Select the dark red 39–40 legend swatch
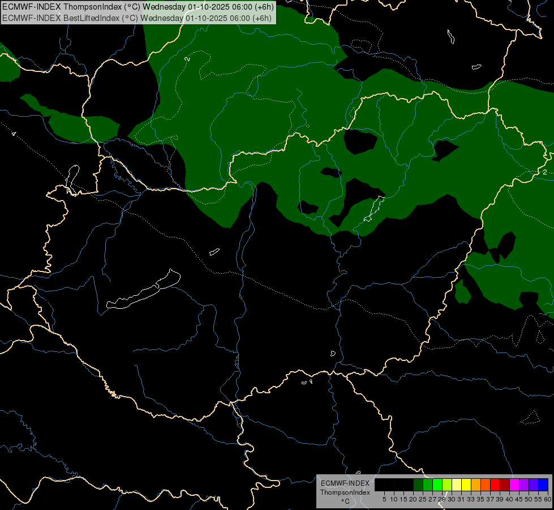This screenshot has height=510, width=554. click(x=505, y=484)
